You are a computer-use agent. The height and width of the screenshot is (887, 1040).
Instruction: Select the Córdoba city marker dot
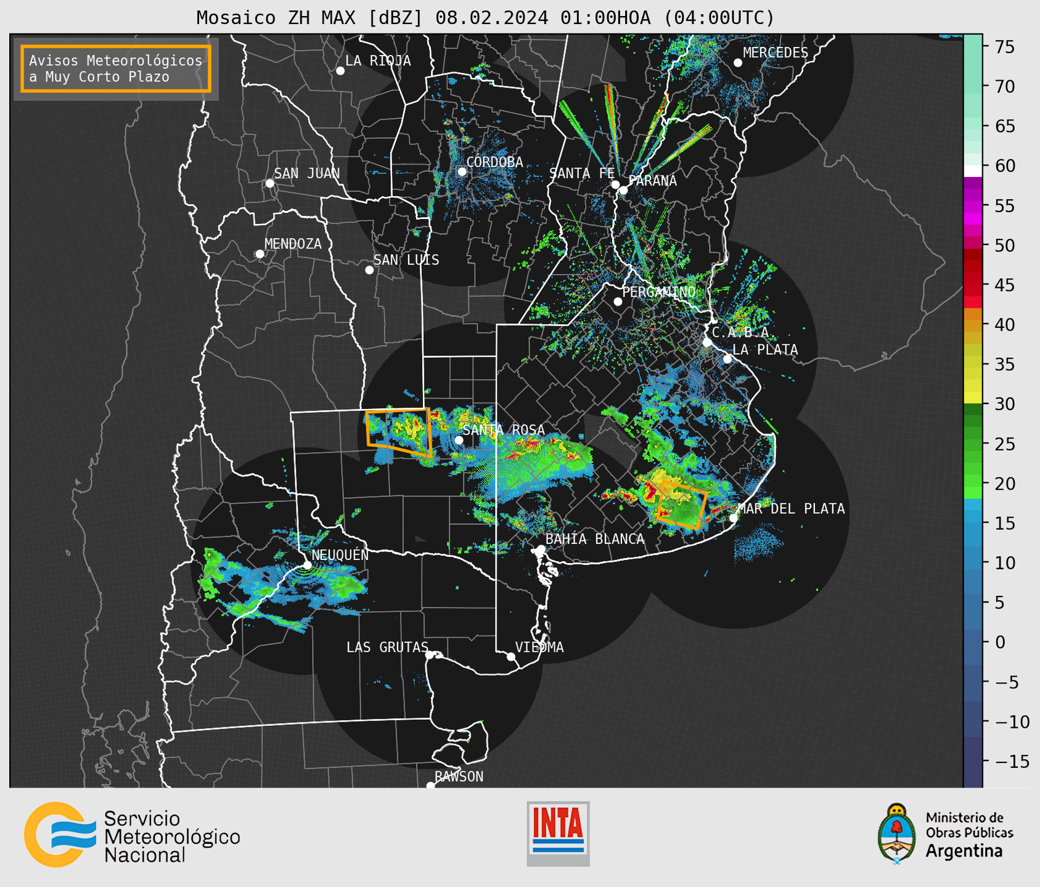(x=462, y=171)
